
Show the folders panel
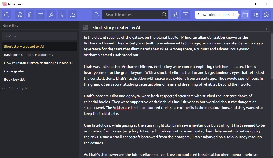coord(245,15)
